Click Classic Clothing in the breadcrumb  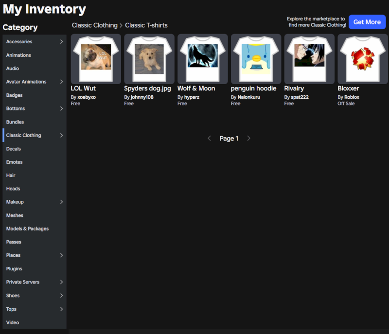pos(95,25)
